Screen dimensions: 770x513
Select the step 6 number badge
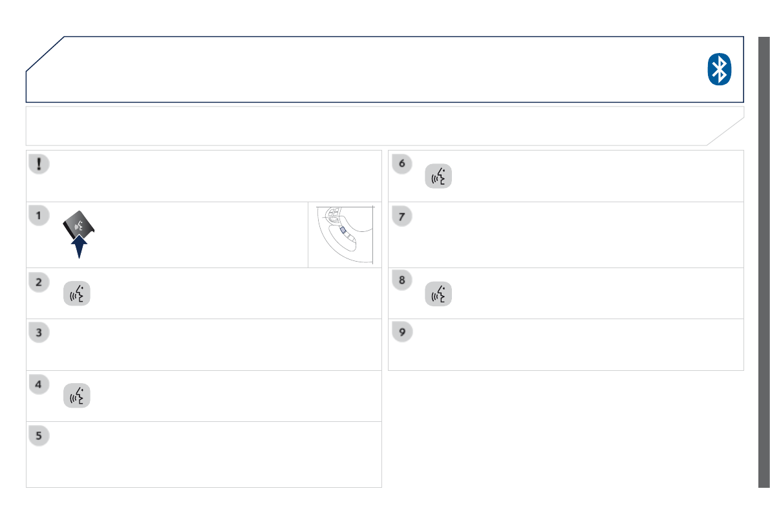(401, 164)
